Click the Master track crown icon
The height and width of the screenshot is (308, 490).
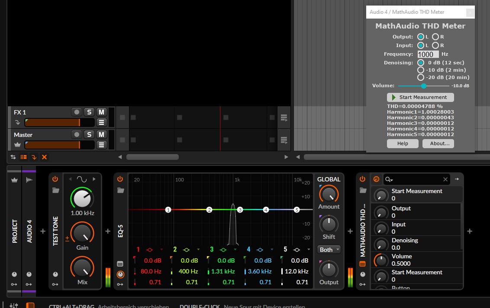[17, 145]
